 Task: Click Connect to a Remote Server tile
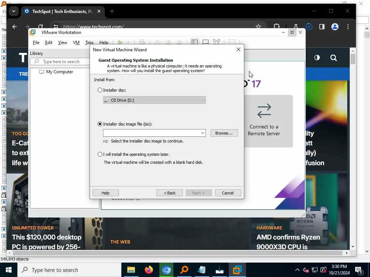pos(264,121)
